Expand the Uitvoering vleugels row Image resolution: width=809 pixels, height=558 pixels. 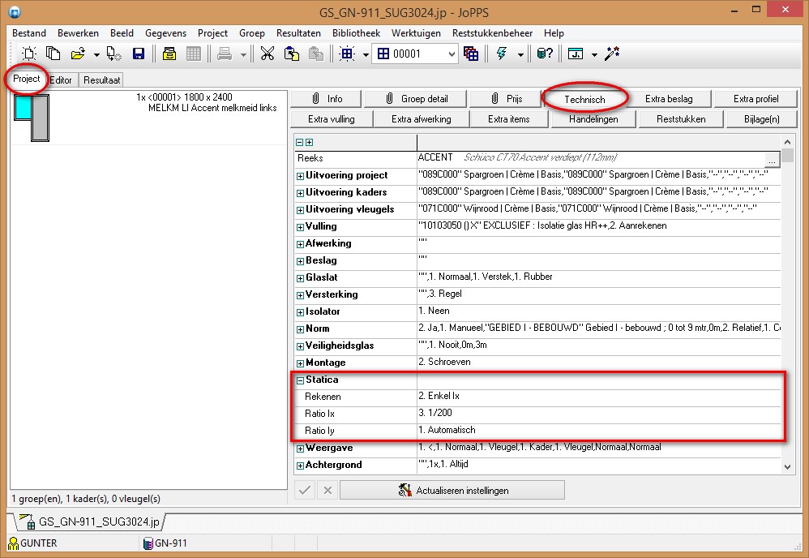(300, 210)
